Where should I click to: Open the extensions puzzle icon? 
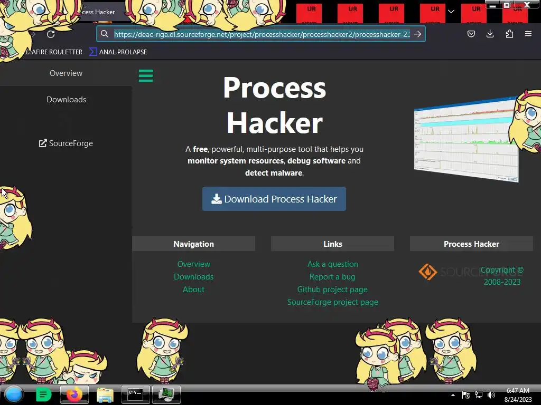[x=509, y=34]
